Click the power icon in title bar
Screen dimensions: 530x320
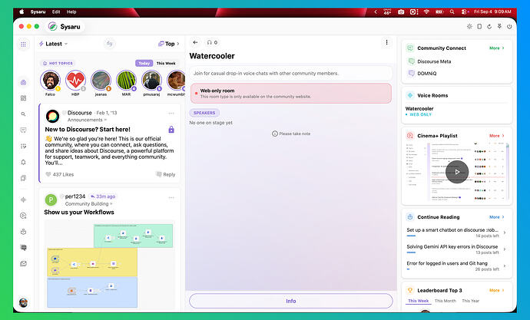509,26
